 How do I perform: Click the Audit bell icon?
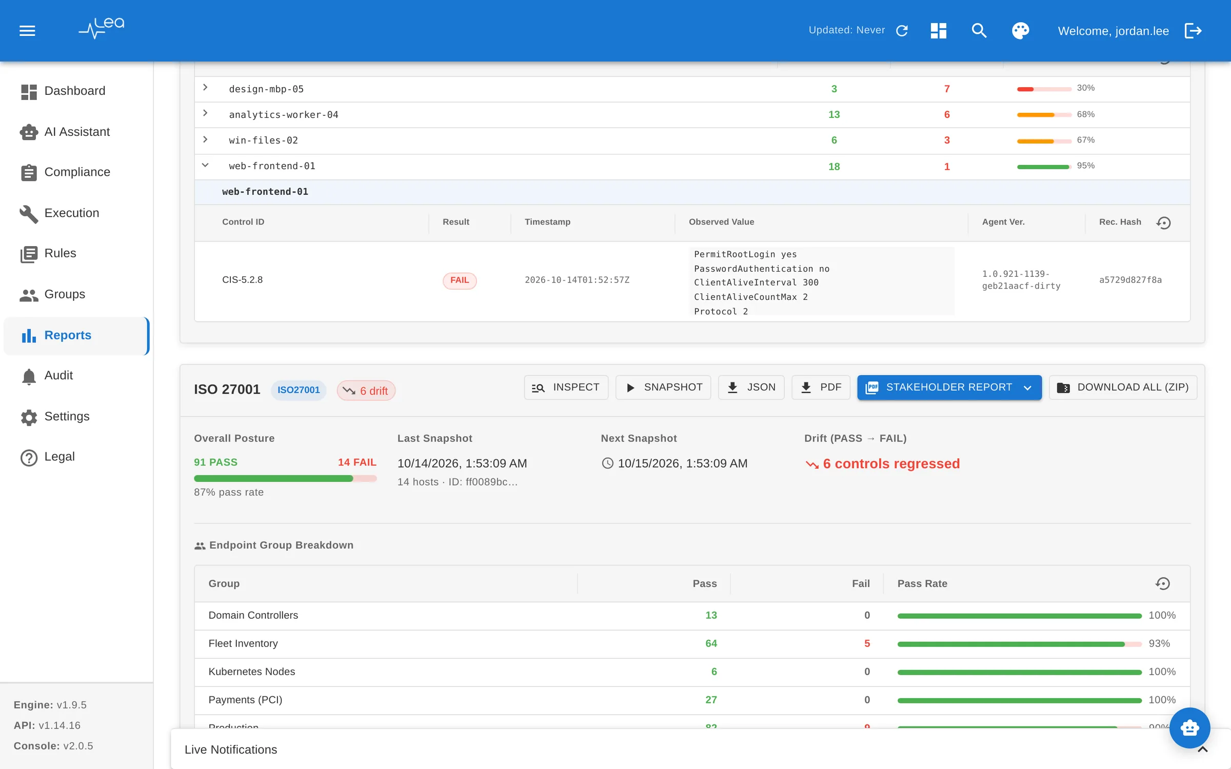point(29,376)
